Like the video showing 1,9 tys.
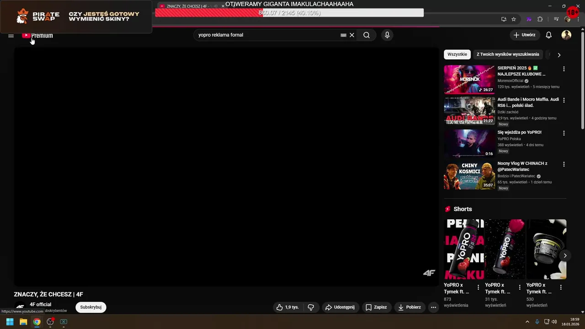This screenshot has height=329, width=585. [x=287, y=307]
